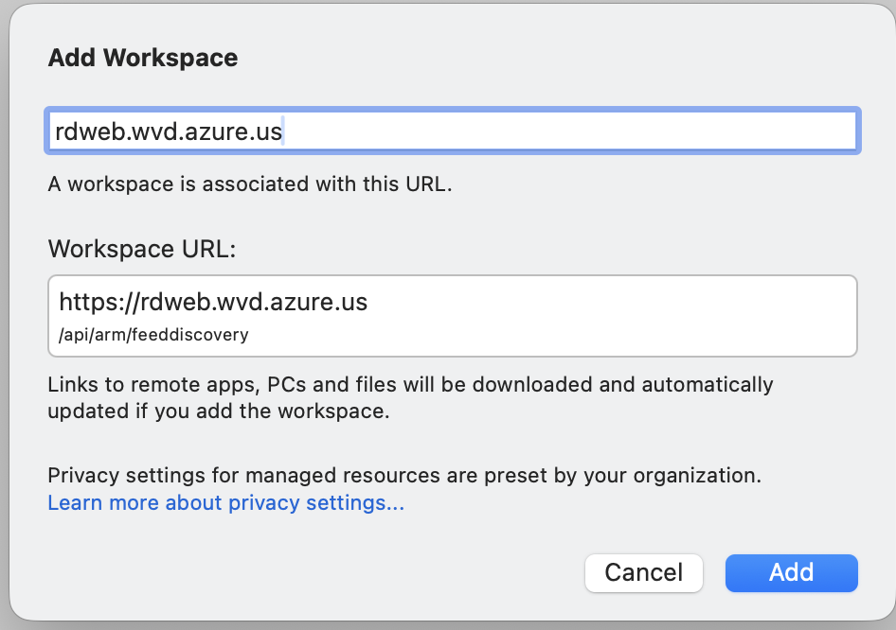This screenshot has height=630, width=896.
Task: Click the Privacy settings preset notice text
Action: [x=404, y=475]
